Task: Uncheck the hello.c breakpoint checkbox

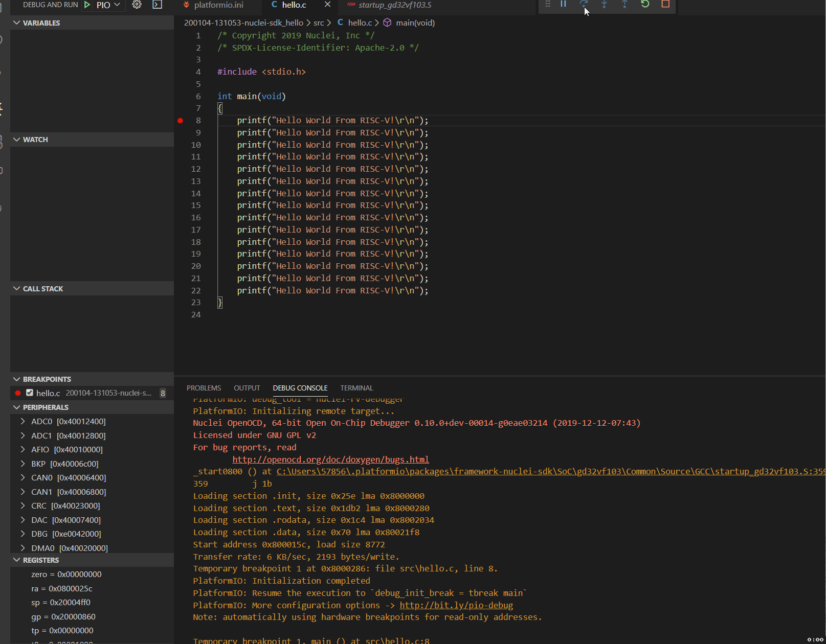Action: pyautogui.click(x=30, y=393)
